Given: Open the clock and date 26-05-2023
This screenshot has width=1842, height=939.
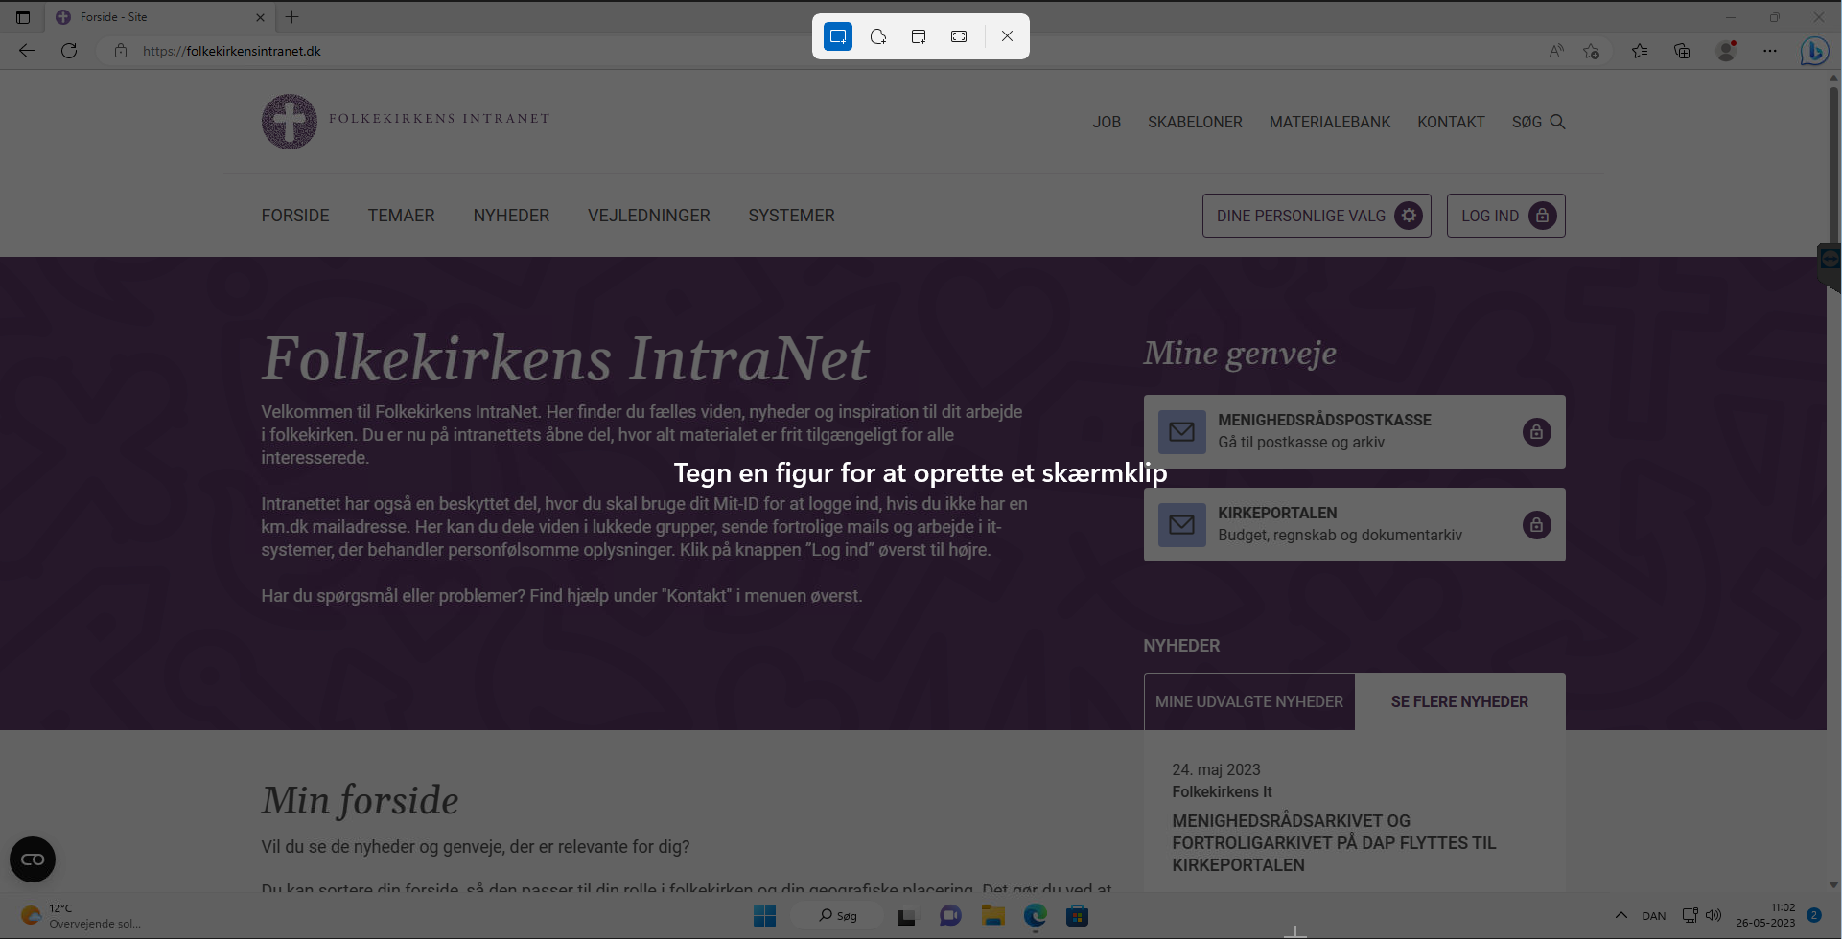Looking at the screenshot, I should click(1765, 915).
